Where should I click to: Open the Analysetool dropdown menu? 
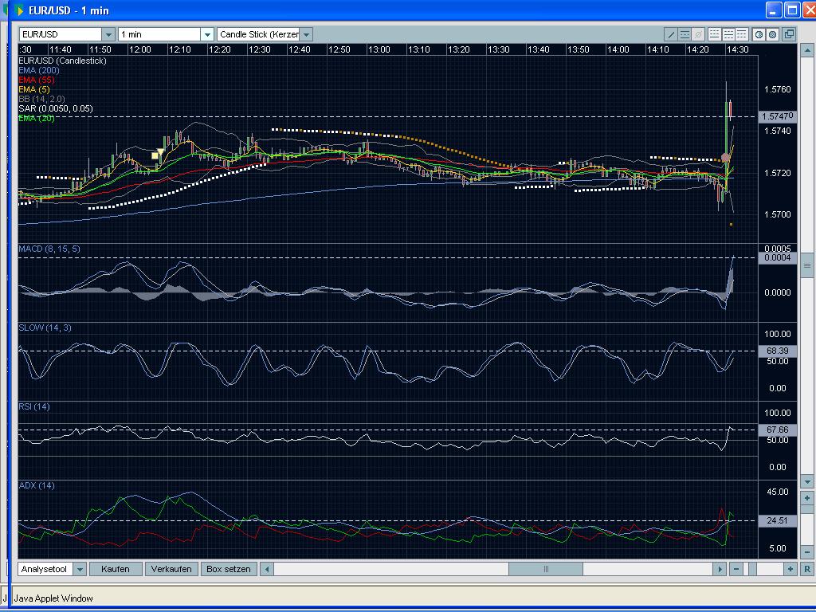tap(80, 569)
